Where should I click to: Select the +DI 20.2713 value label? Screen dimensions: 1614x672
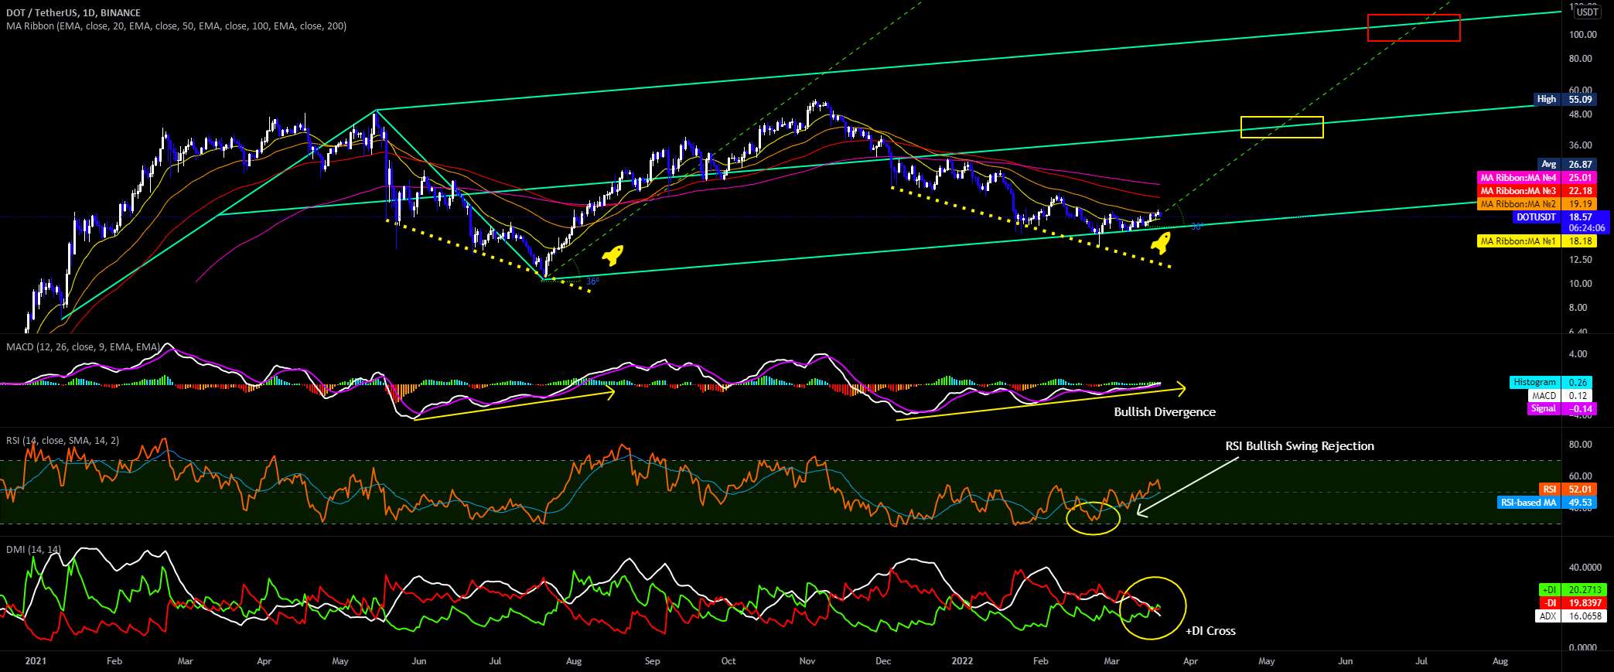pyautogui.click(x=1573, y=590)
